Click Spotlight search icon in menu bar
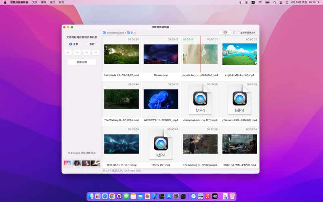This screenshot has width=323, height=202. pos(275,2)
